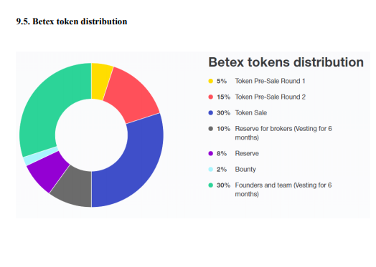
Task: Click the gray Reserve for brokers legend dot
Action: [x=210, y=129]
